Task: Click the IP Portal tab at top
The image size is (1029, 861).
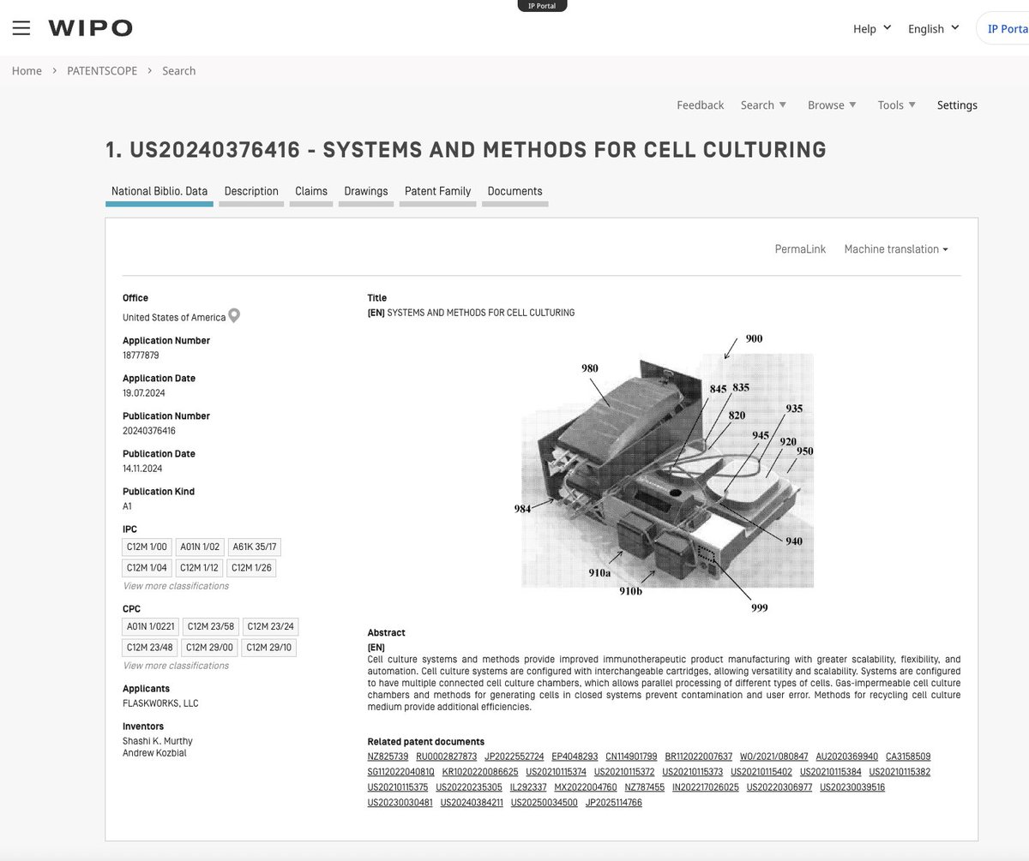Action: [542, 5]
